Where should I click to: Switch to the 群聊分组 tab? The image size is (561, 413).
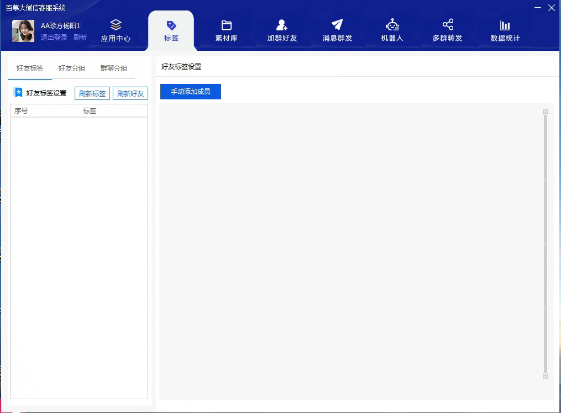114,68
